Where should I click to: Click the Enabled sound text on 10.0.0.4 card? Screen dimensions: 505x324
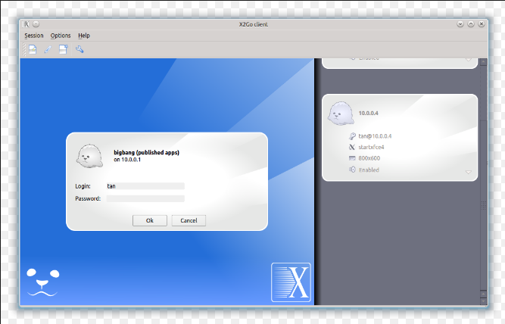point(369,170)
